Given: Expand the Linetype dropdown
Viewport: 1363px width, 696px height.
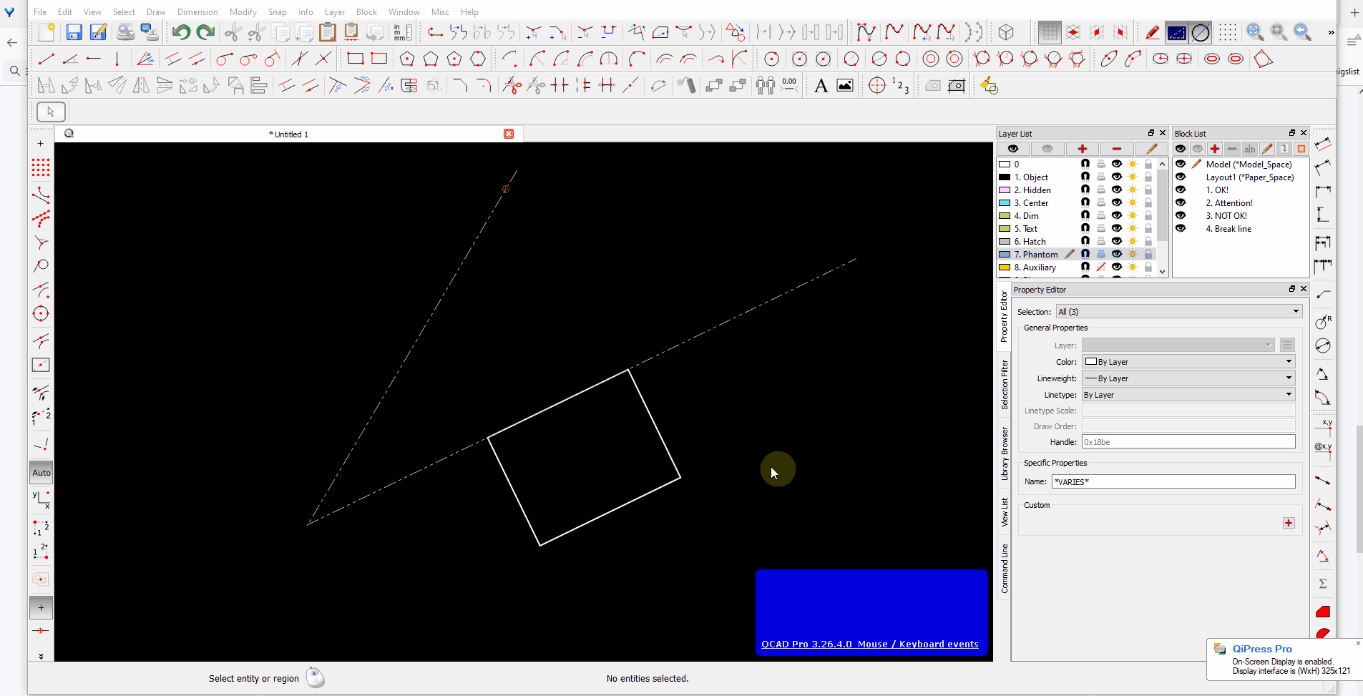Looking at the screenshot, I should [x=1188, y=395].
